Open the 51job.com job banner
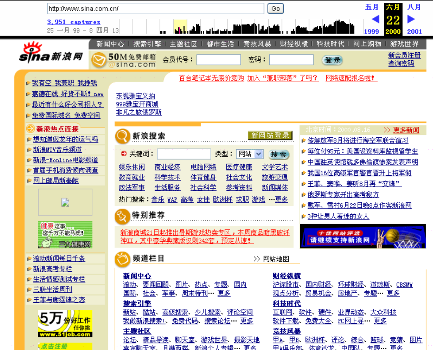Screen dimensions: 433x350 point(65,323)
